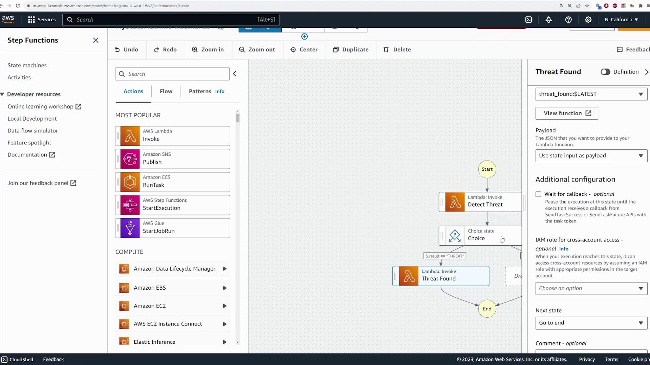Switch to the Patterns tab
The image size is (650, 365).
(200, 91)
